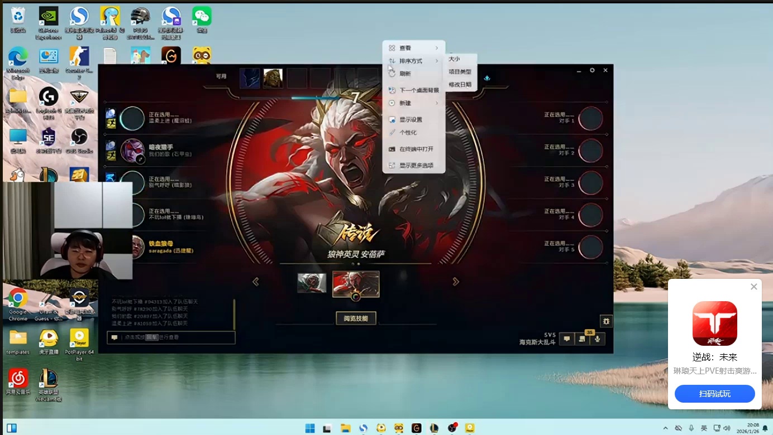Click the Windows Start button on taskbar
The height and width of the screenshot is (435, 773).
[310, 428]
